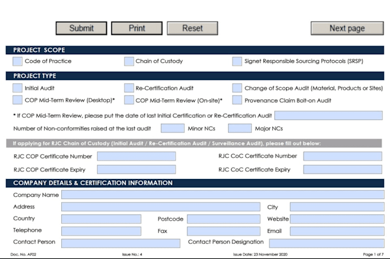Image resolution: width=390 pixels, height=259 pixels.
Task: Check COP Mid-Term Review (On-site) box
Action: (x=129, y=100)
